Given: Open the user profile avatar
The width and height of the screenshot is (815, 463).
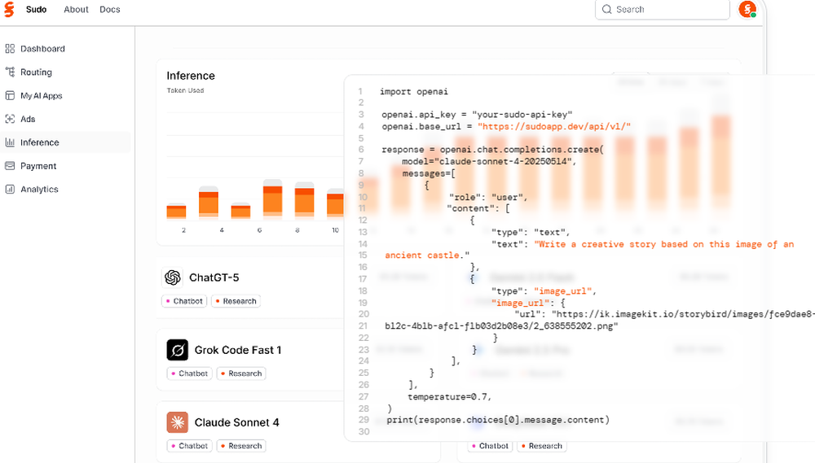Looking at the screenshot, I should coord(747,10).
